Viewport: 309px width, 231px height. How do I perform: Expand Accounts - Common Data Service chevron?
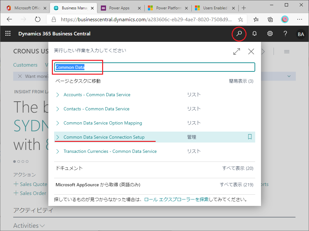pos(58,95)
